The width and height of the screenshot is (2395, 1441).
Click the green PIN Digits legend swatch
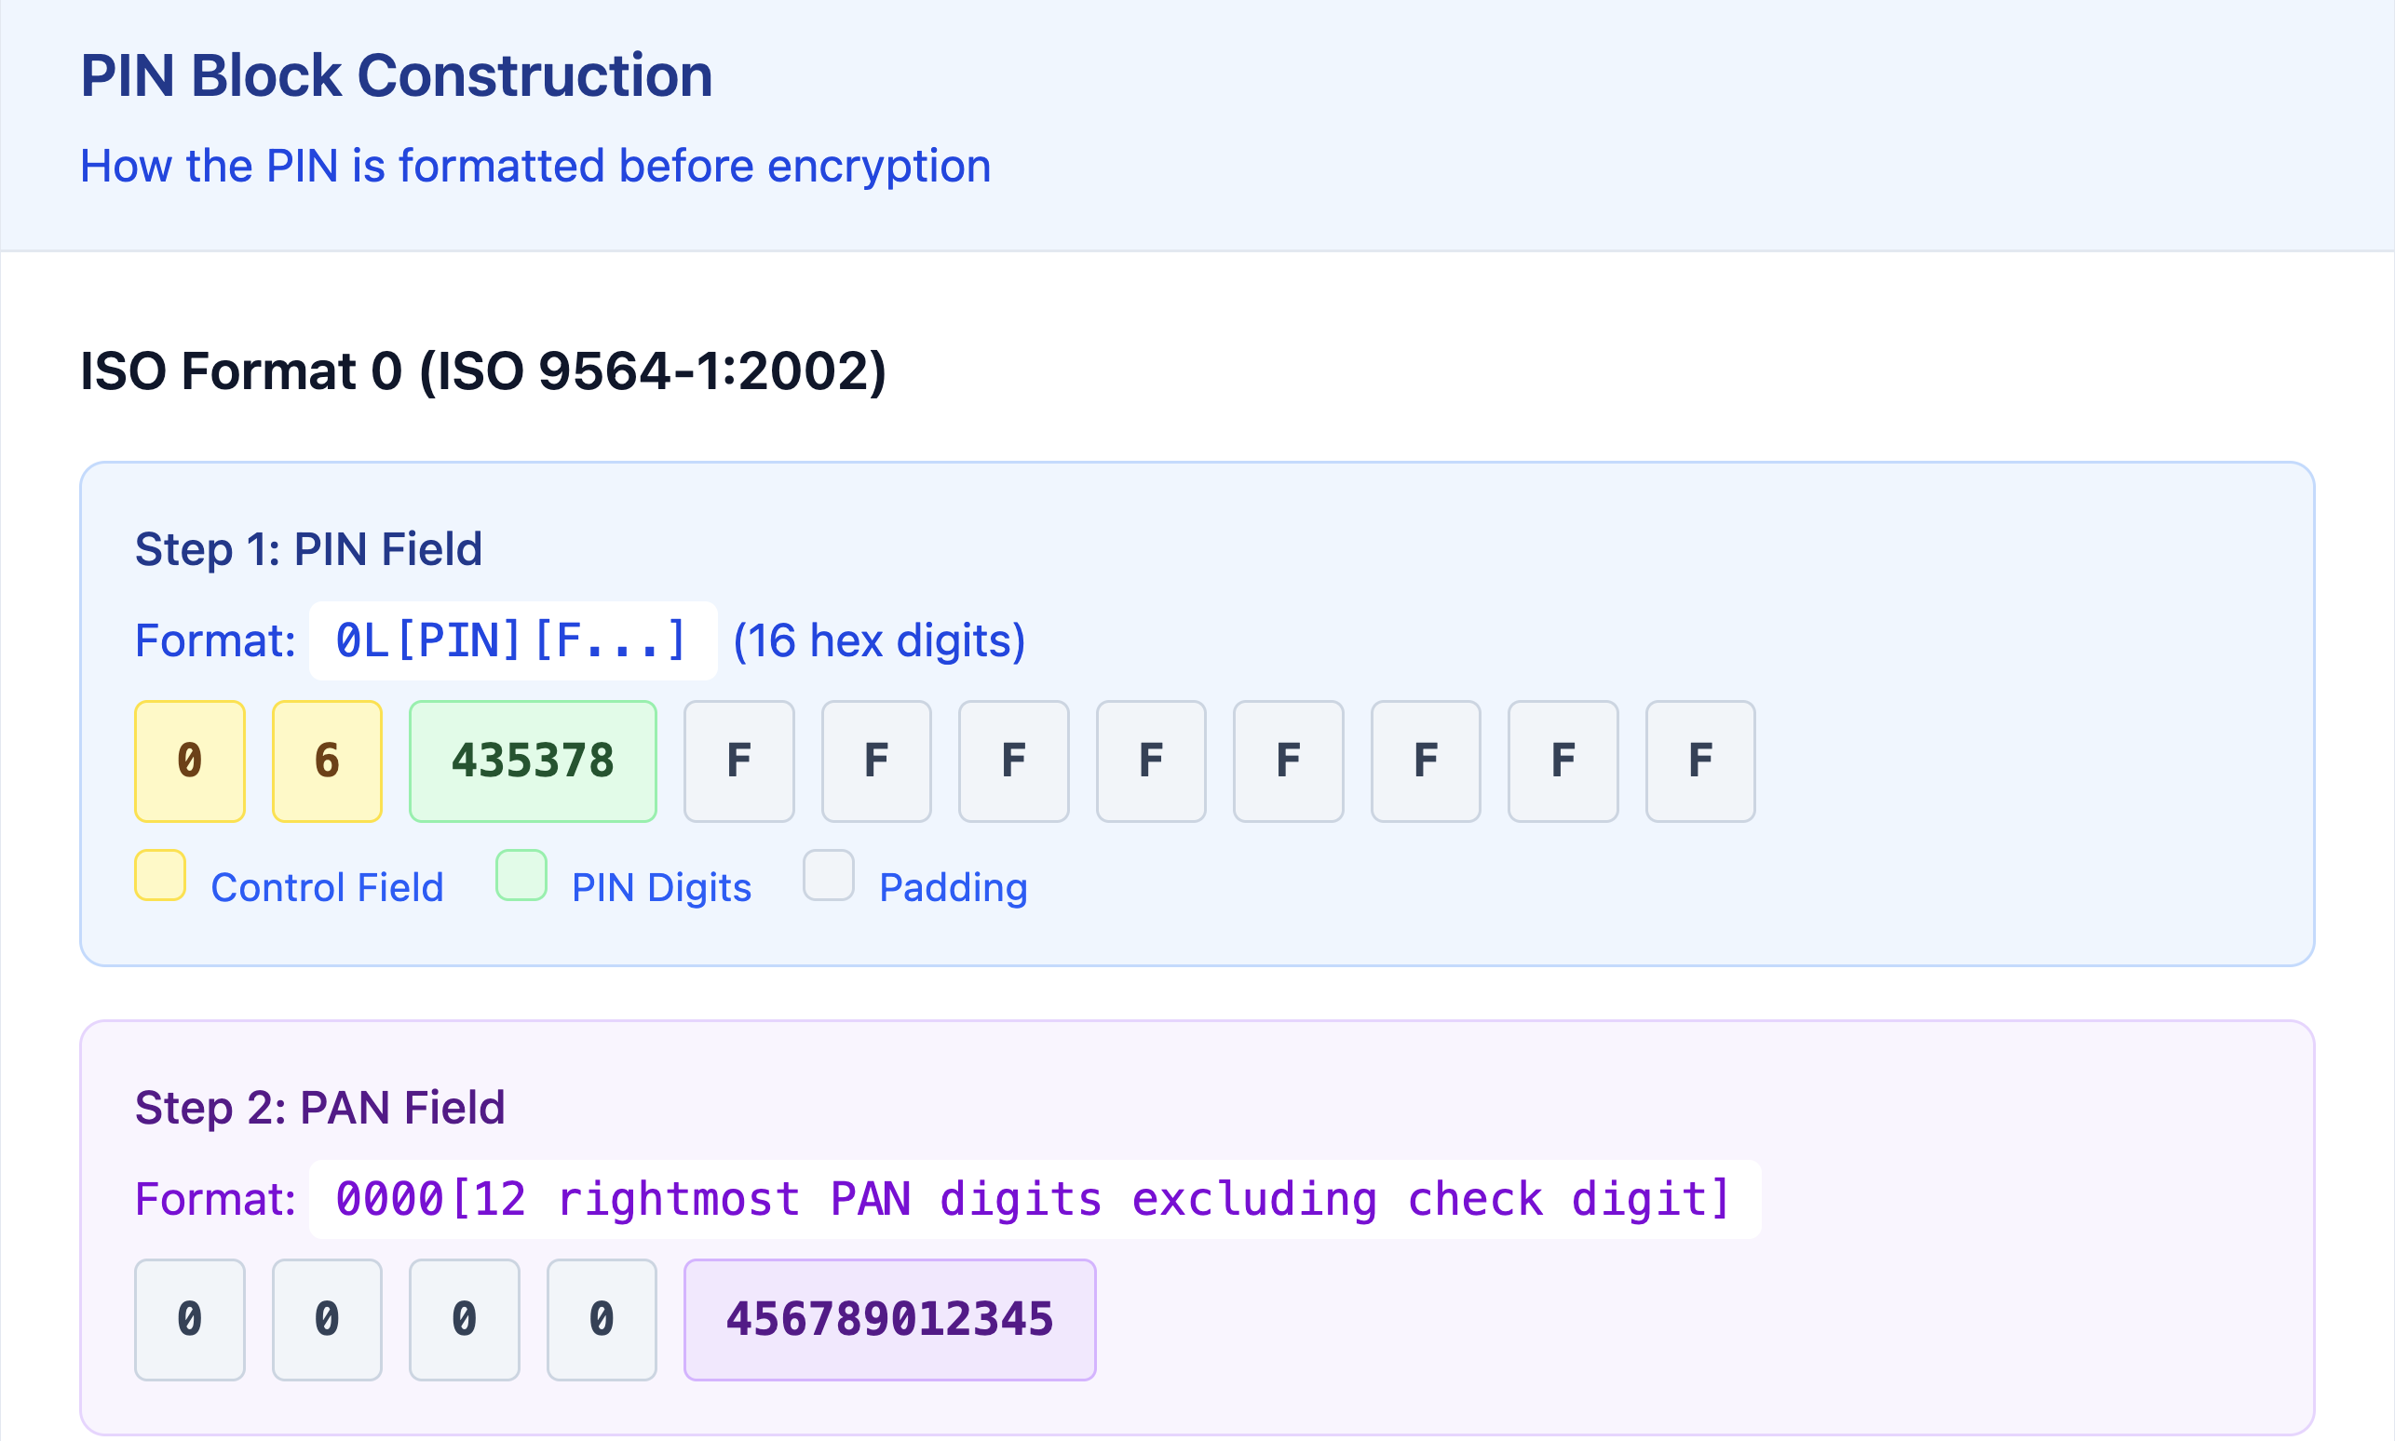click(x=521, y=875)
